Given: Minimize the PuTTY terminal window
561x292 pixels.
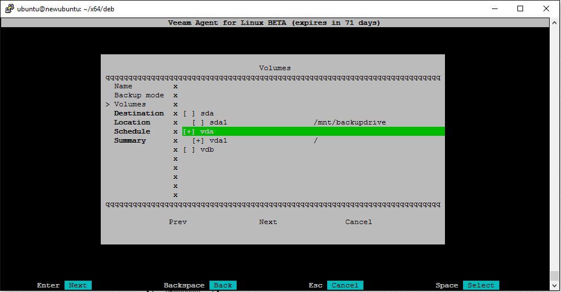Looking at the screenshot, I should click(495, 8).
